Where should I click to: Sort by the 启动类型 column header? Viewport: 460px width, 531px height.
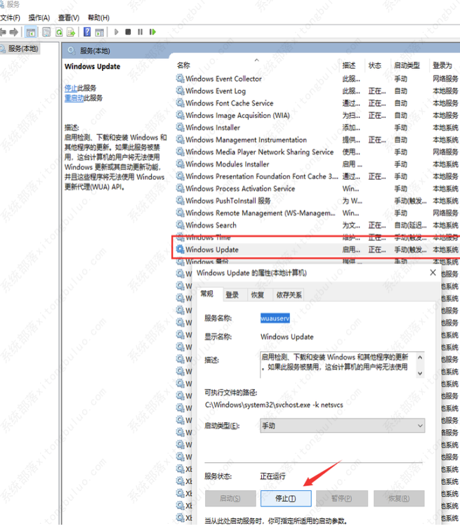[x=407, y=65]
